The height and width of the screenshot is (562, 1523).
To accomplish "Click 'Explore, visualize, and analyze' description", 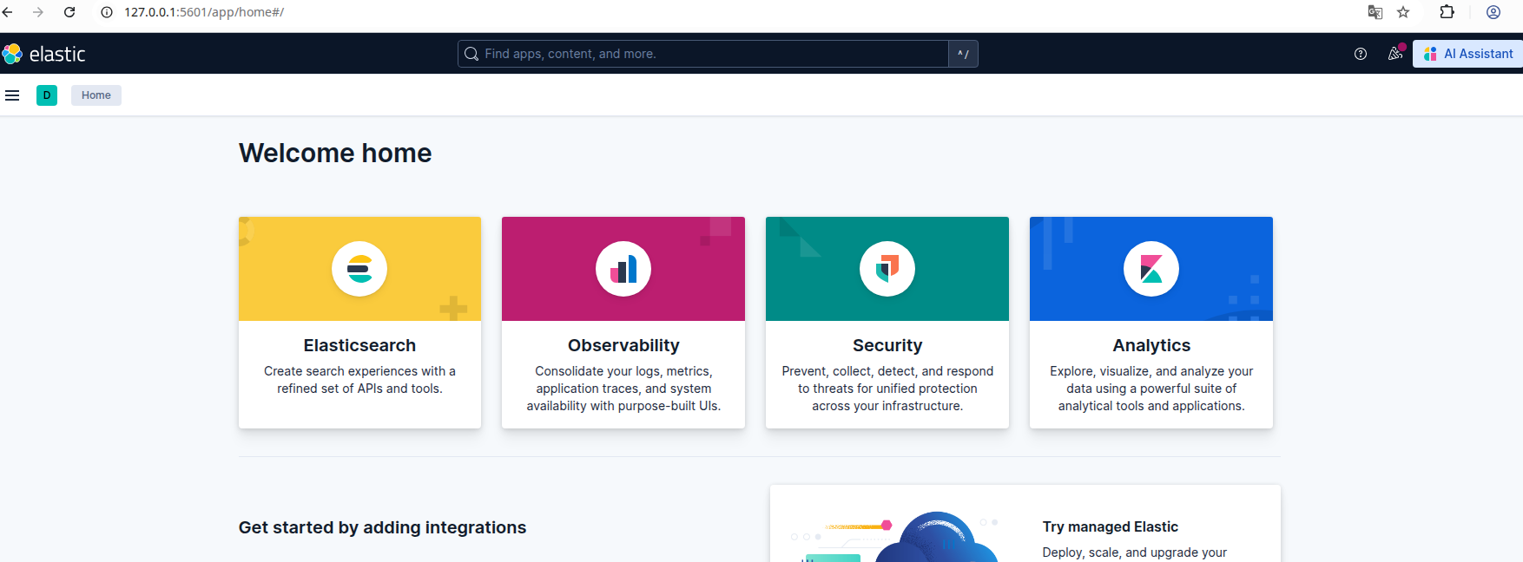I will 1151,389.
